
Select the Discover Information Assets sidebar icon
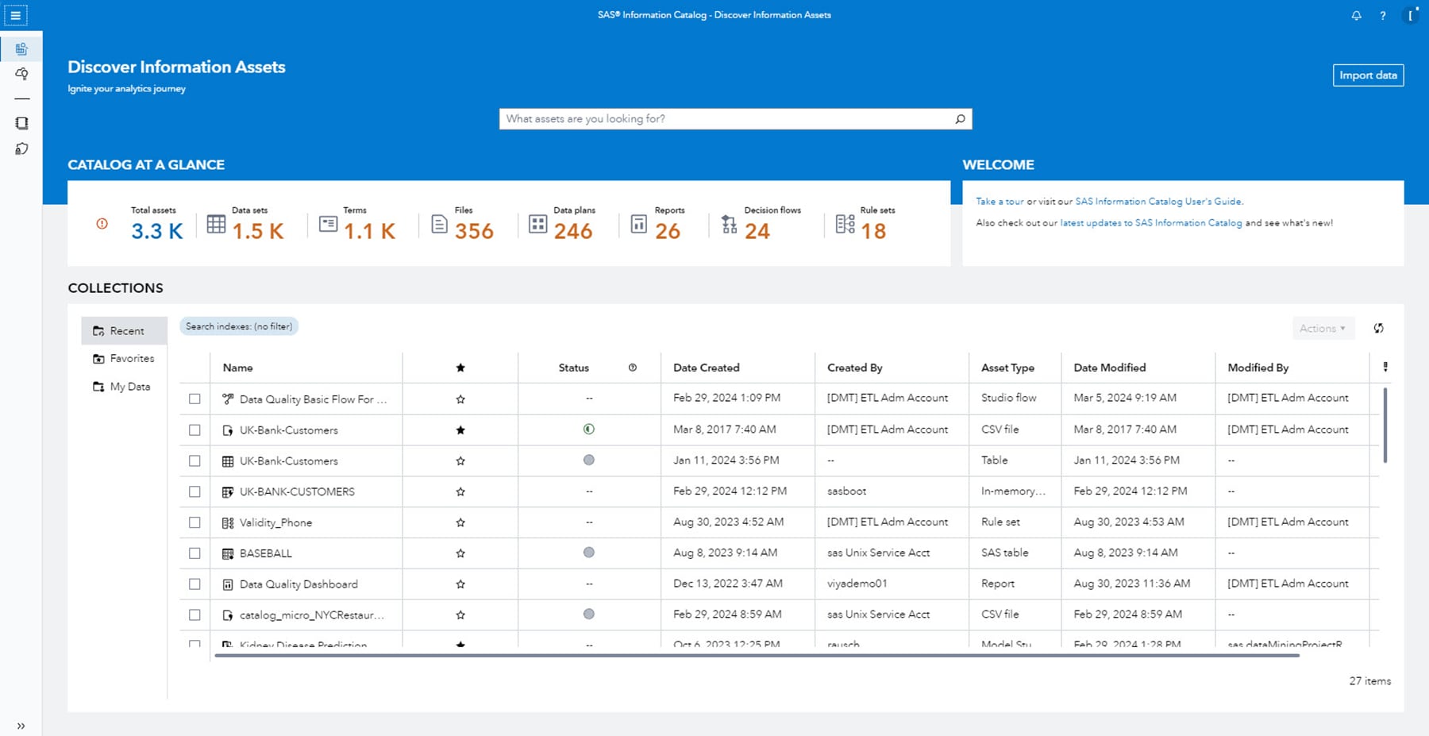[x=21, y=48]
